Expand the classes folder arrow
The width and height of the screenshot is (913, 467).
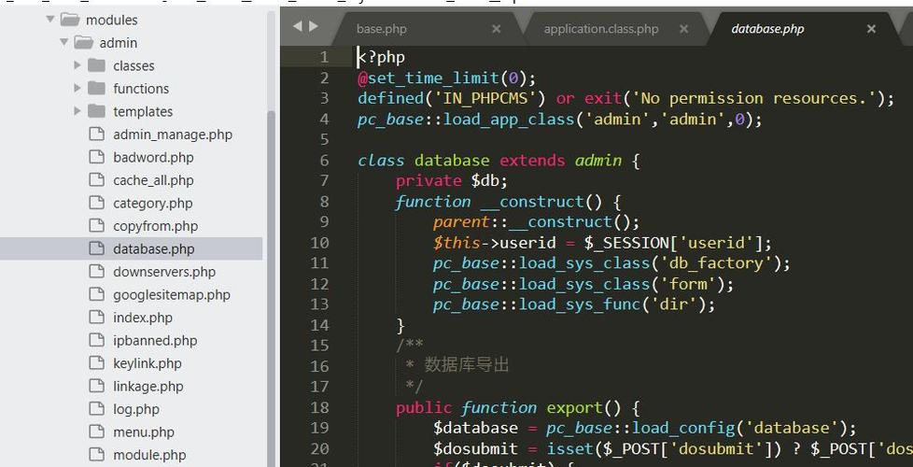[77, 65]
